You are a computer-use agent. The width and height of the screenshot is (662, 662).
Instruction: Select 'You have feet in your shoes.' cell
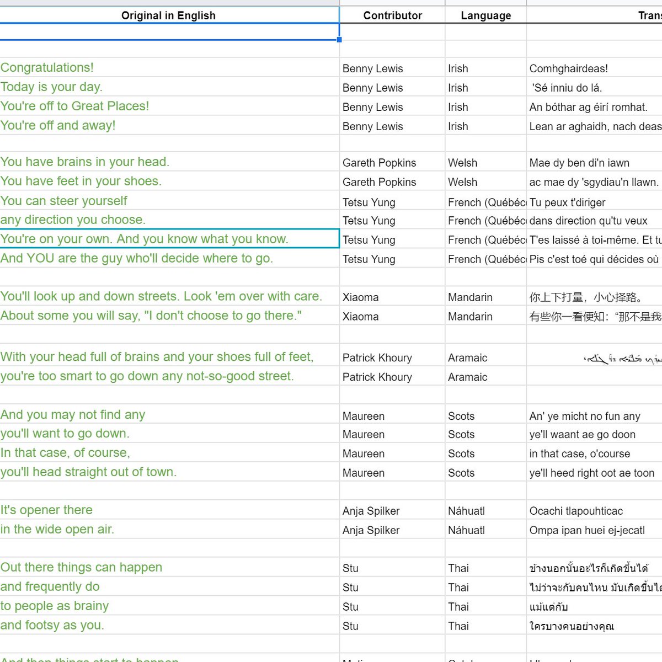click(169, 181)
